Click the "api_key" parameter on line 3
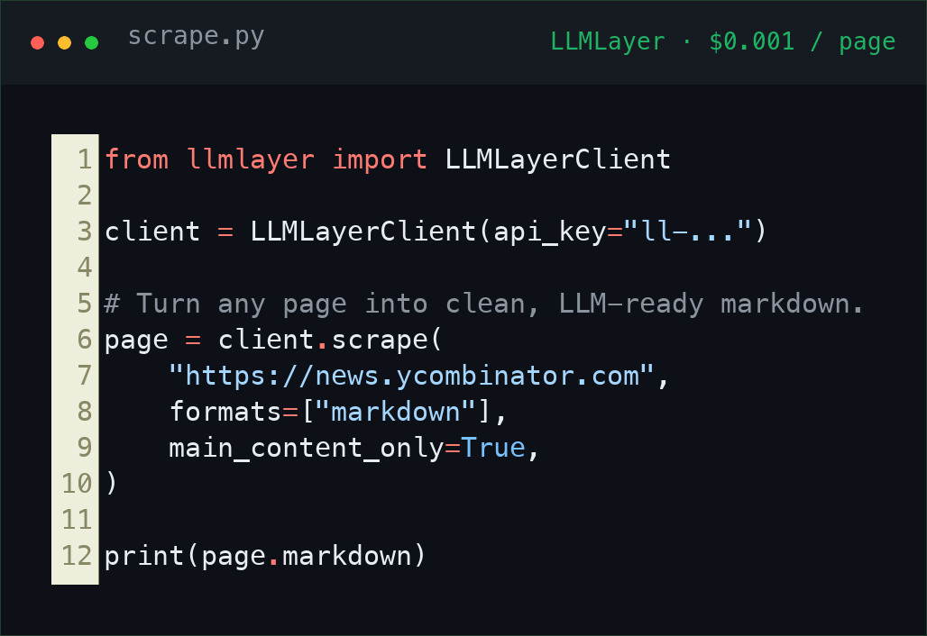This screenshot has height=636, width=927. (x=550, y=232)
